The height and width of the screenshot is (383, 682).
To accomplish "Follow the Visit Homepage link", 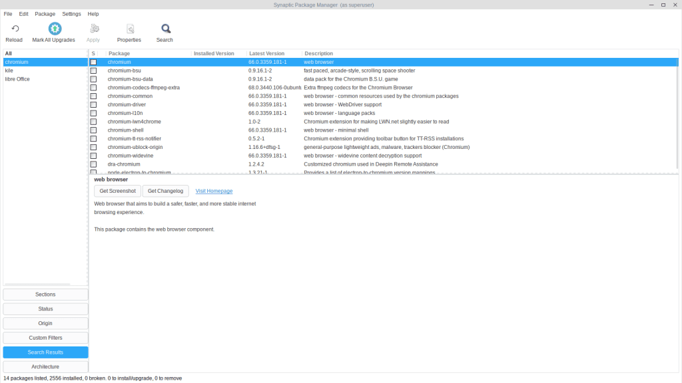I will click(214, 191).
